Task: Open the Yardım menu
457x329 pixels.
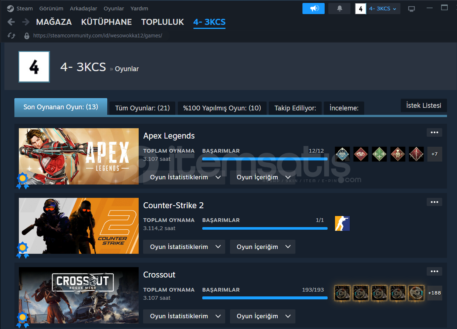Action: tap(139, 8)
